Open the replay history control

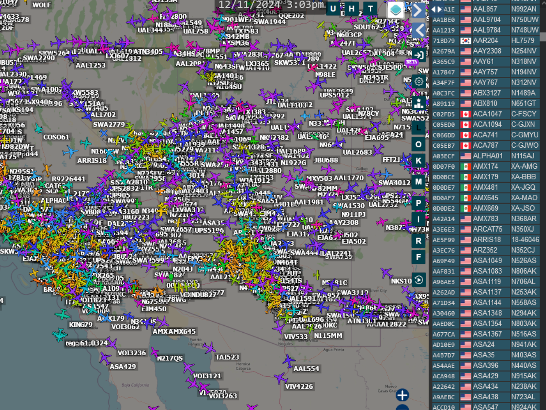pos(419,280)
